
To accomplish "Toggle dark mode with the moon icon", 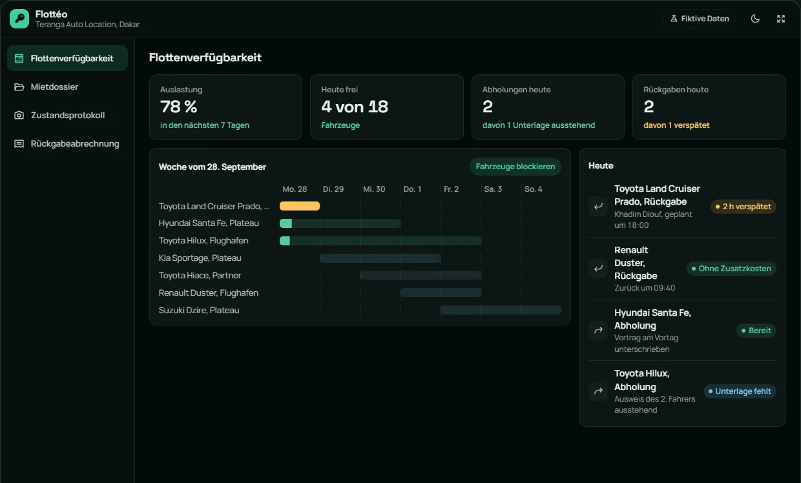I will (x=755, y=19).
